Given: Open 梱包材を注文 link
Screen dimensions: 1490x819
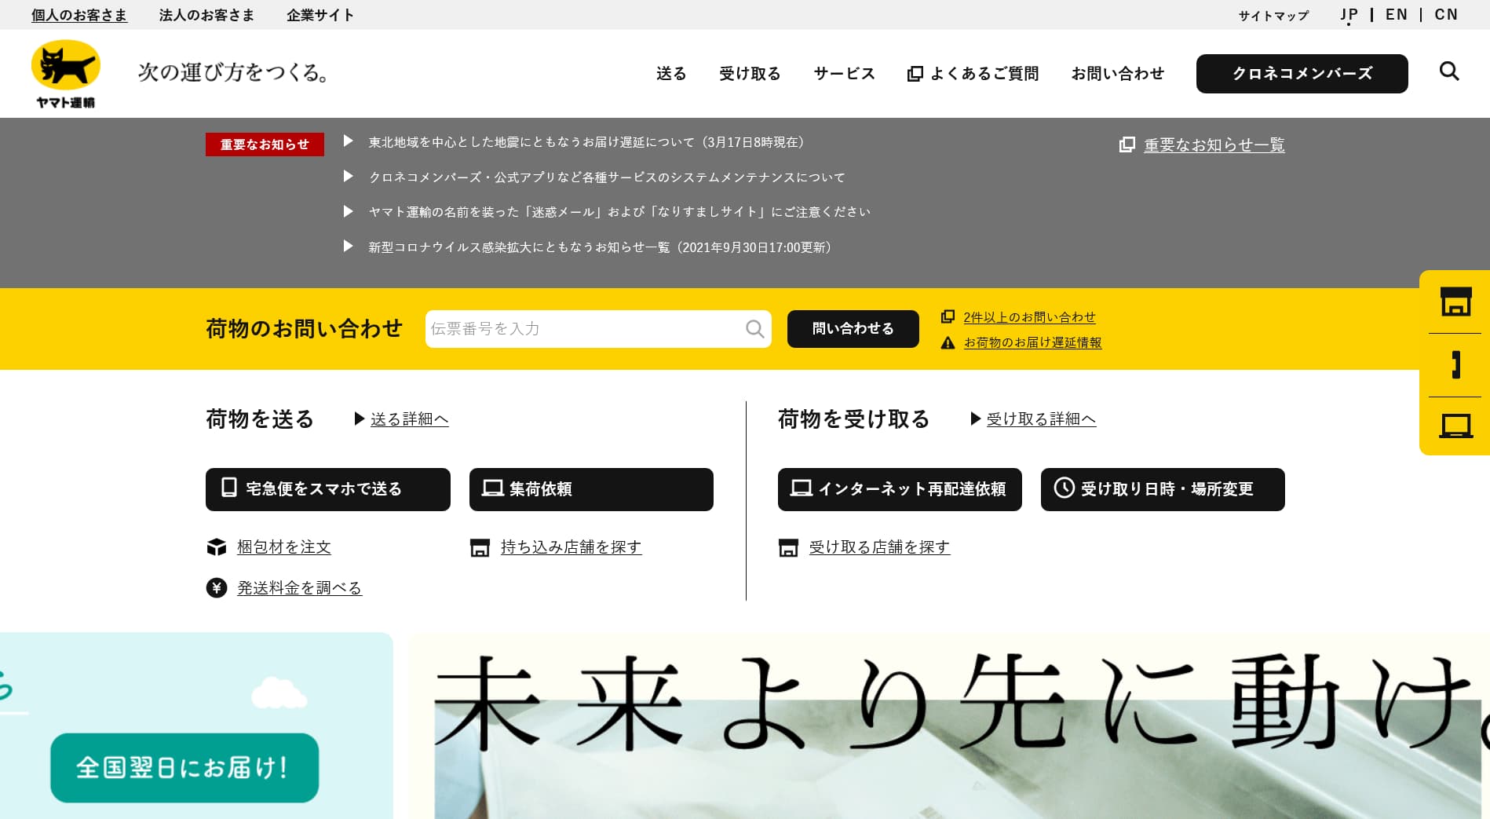Looking at the screenshot, I should [x=284, y=547].
